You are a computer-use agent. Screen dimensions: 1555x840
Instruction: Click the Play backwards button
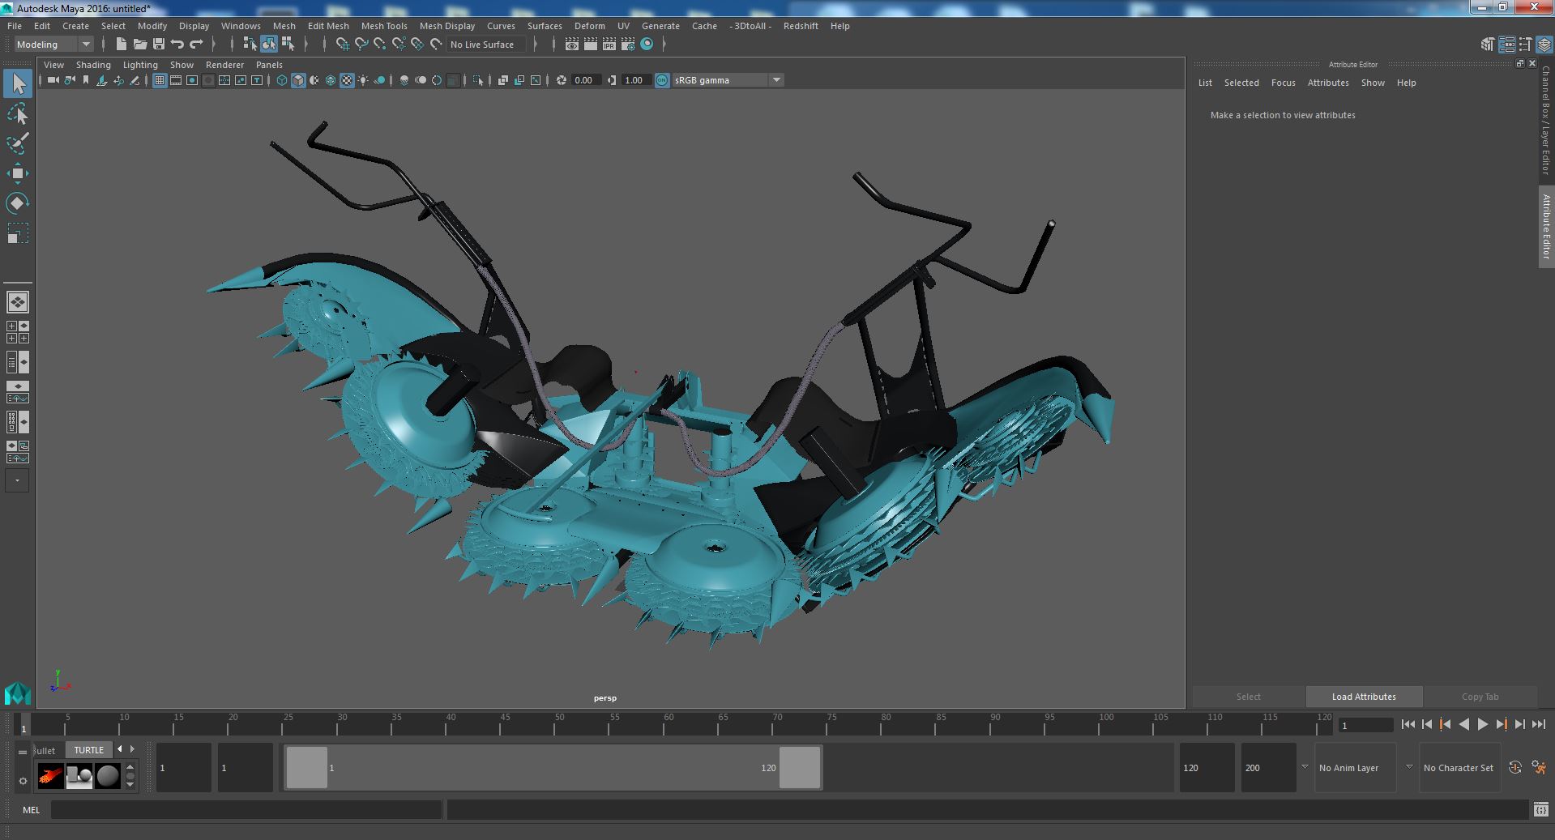pos(1463,725)
